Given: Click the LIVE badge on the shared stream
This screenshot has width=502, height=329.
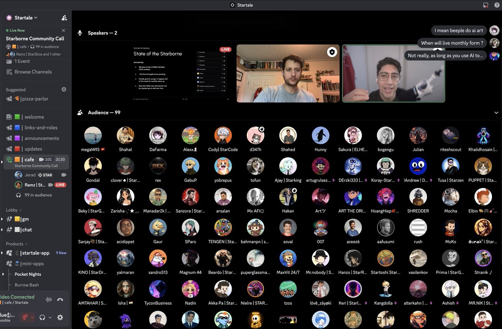Looking at the screenshot, I should click(225, 49).
